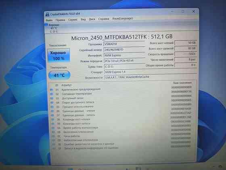Click the Хорошо 100 % health status button
The image size is (226, 170).
click(59, 55)
